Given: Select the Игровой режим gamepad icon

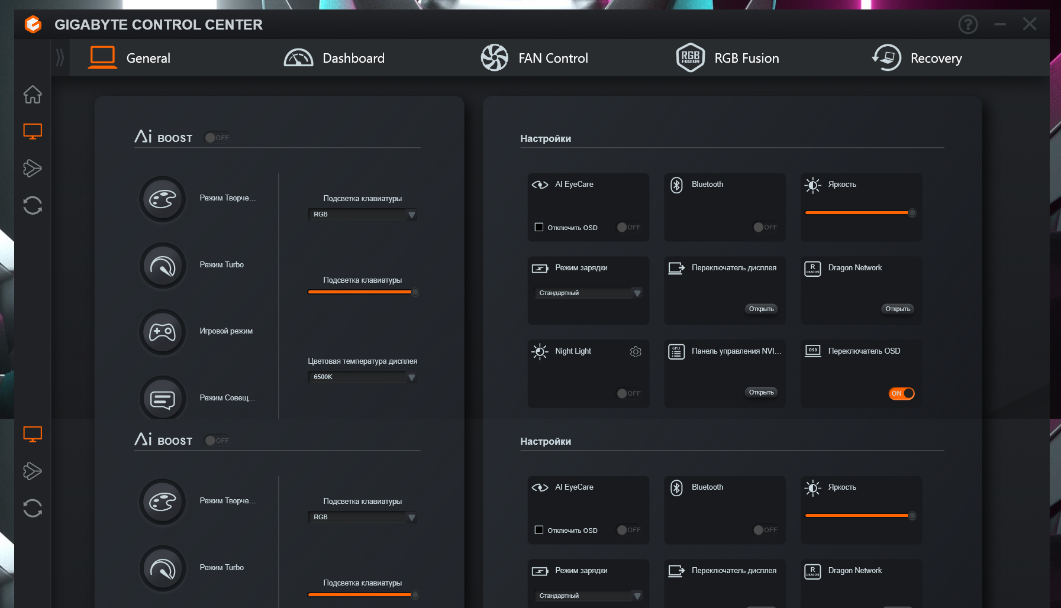Looking at the screenshot, I should [x=163, y=332].
